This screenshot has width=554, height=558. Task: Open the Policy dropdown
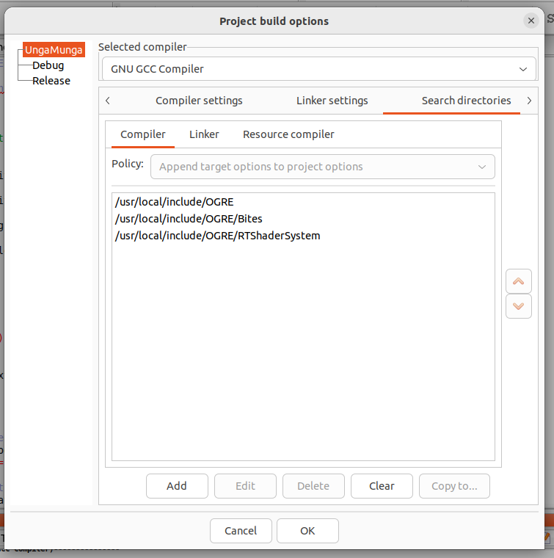coord(323,167)
